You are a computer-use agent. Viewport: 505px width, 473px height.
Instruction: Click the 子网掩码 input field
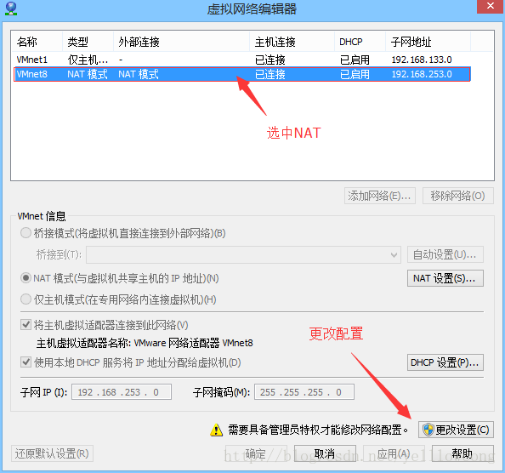click(304, 392)
